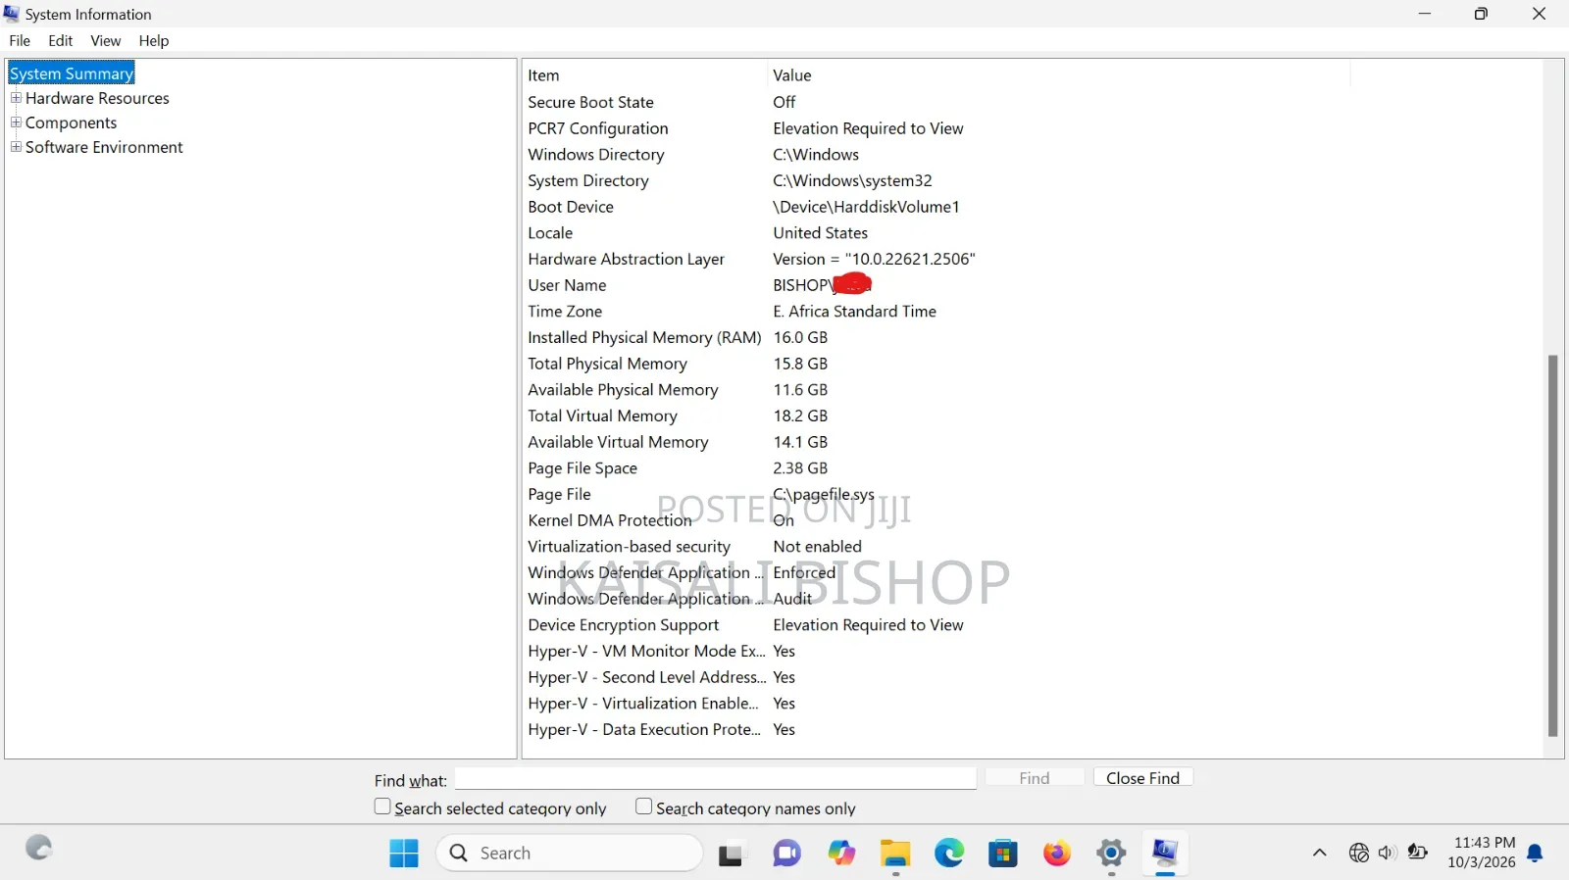The width and height of the screenshot is (1569, 880).
Task: Click the taskbar Search box
Action: pyautogui.click(x=570, y=854)
